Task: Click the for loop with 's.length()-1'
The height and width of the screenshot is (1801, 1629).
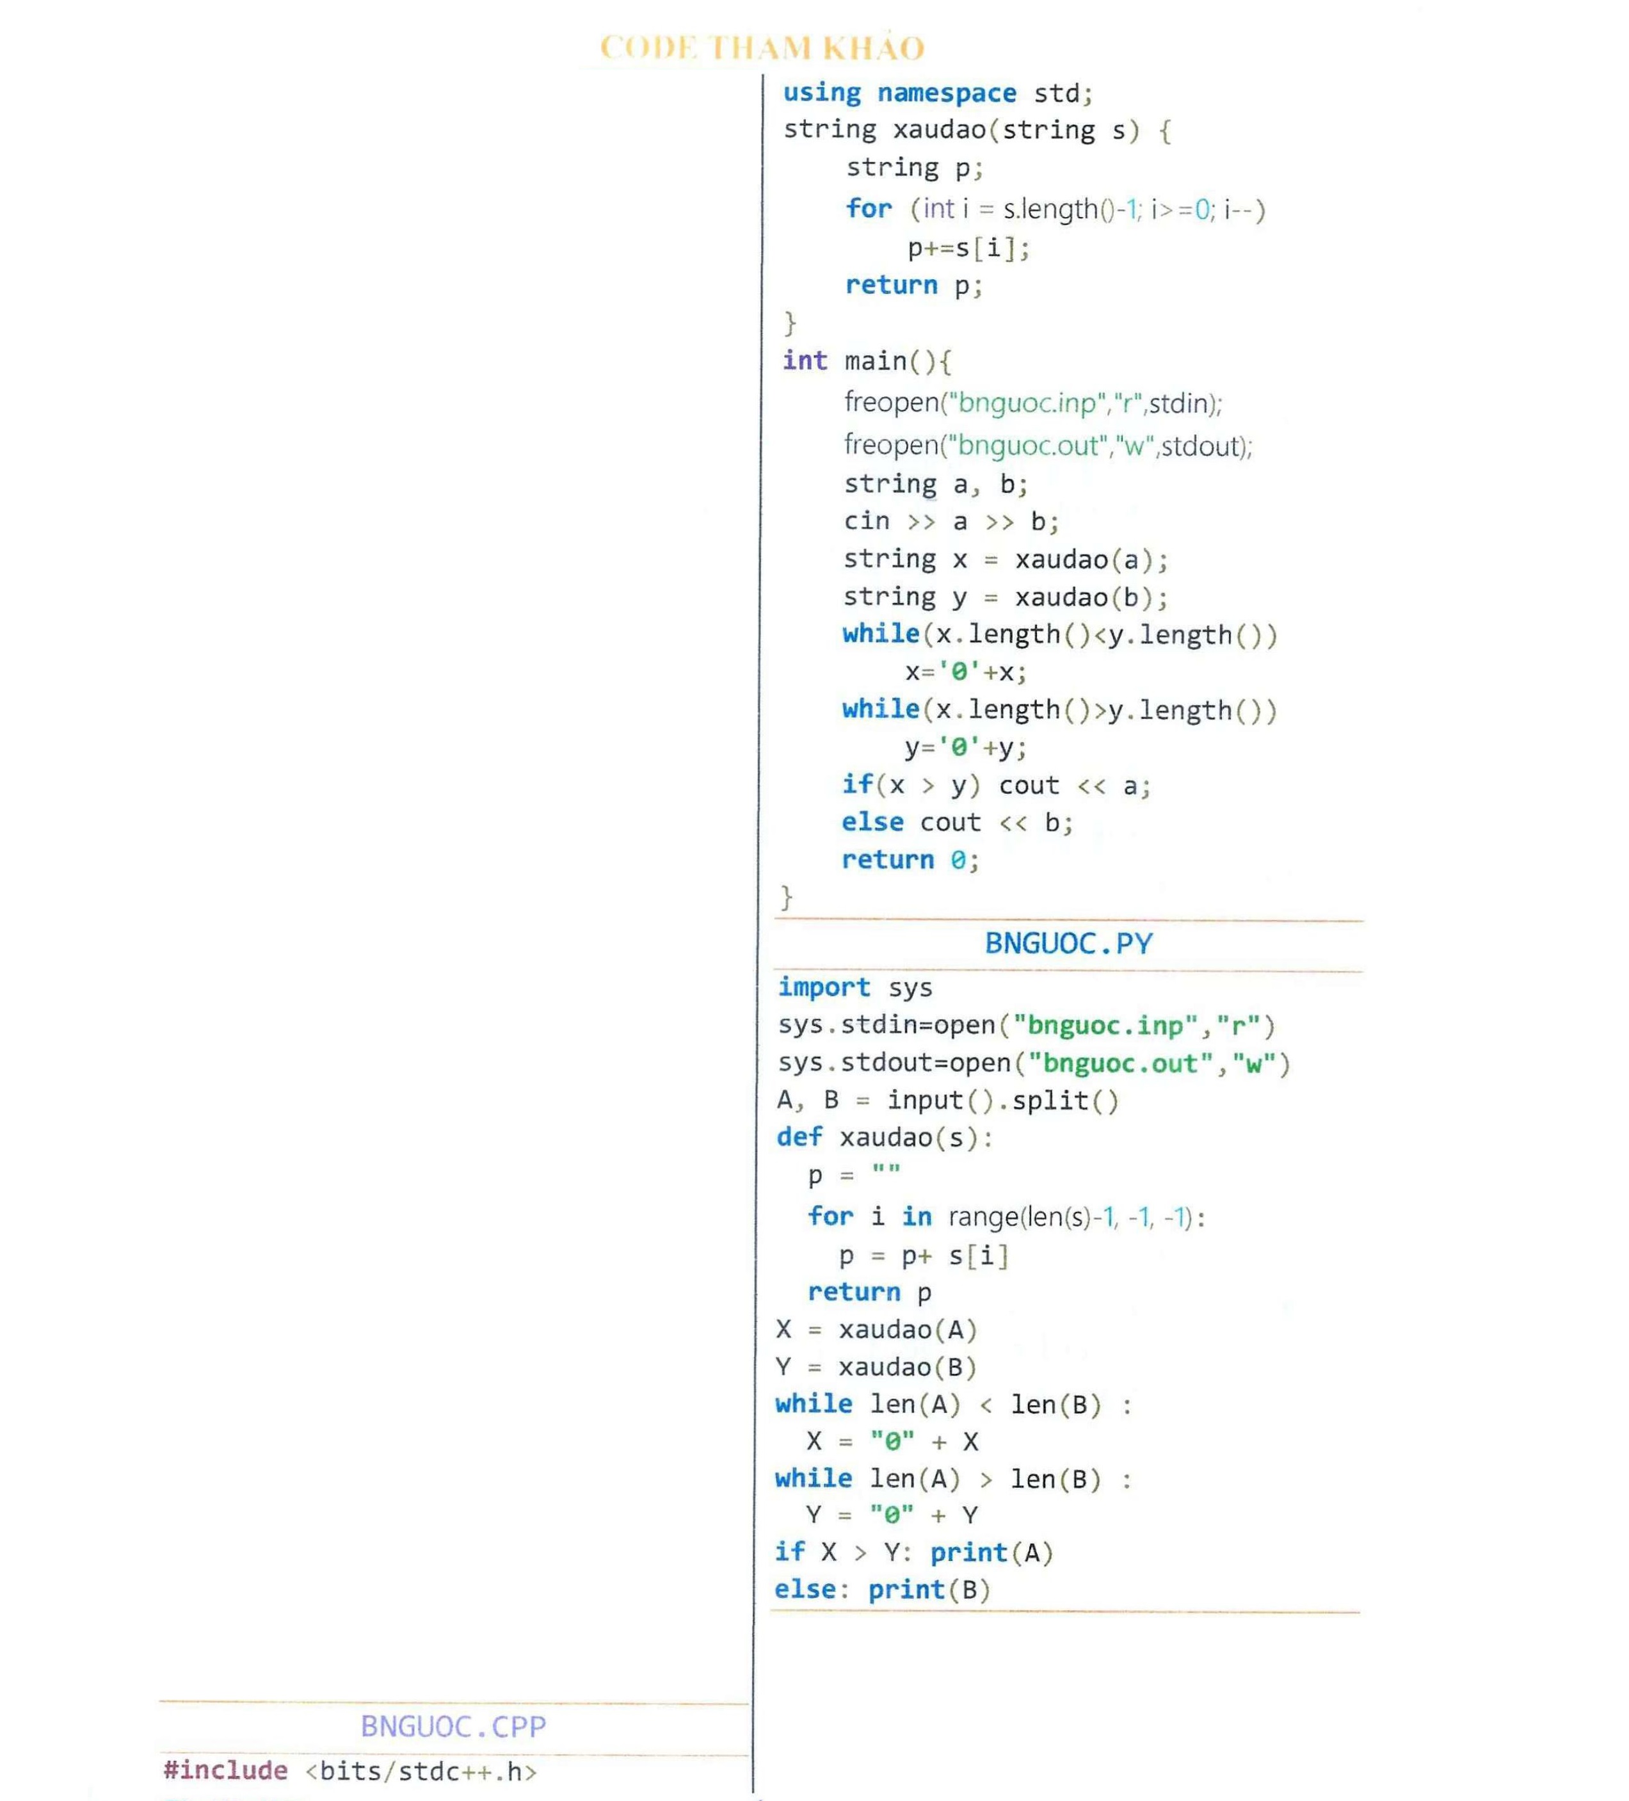Action: click(x=1055, y=209)
